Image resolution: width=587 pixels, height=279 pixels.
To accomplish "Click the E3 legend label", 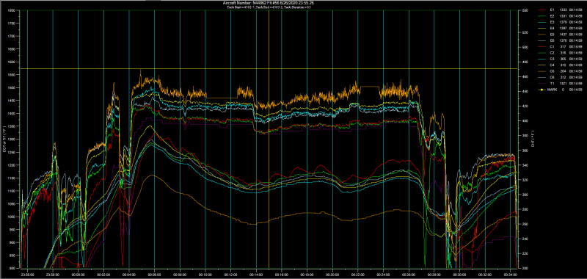I will (x=552, y=23).
